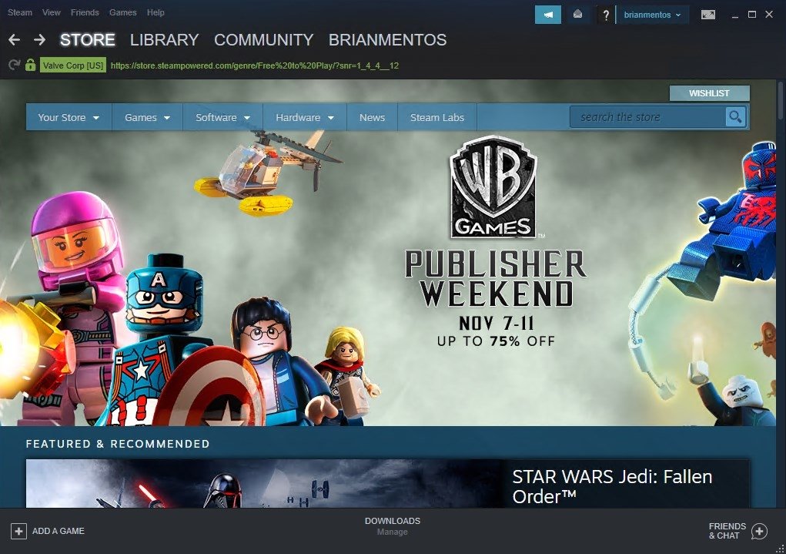Open the Help menu
The height and width of the screenshot is (554, 786).
[156, 12]
